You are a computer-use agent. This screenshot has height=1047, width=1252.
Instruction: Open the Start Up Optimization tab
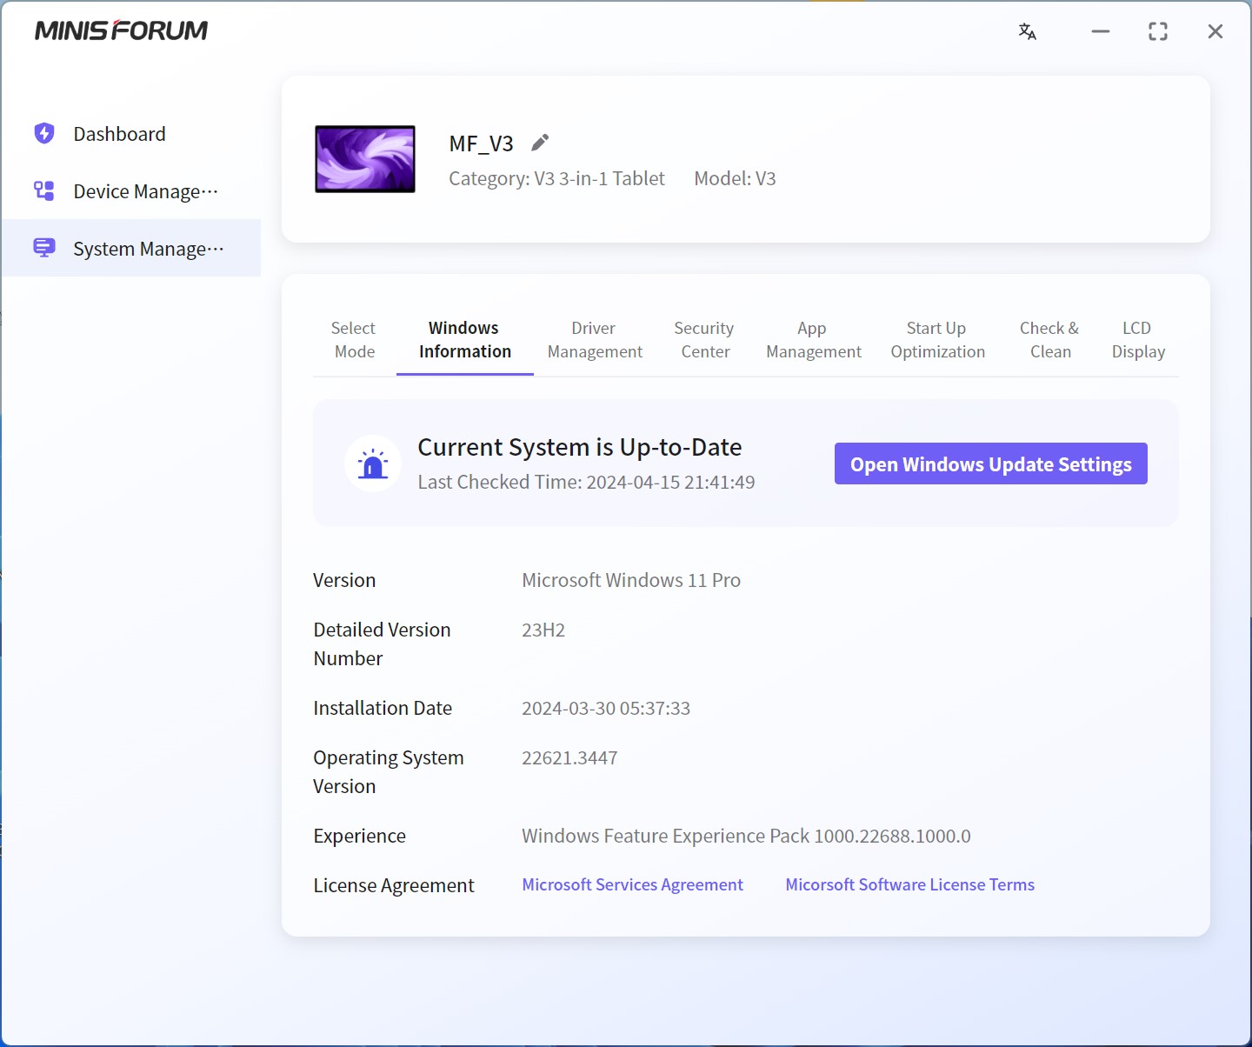[937, 340]
